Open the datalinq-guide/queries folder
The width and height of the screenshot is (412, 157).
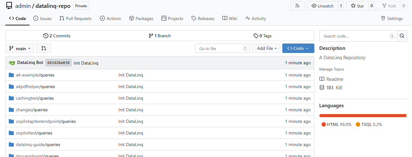click(38, 145)
